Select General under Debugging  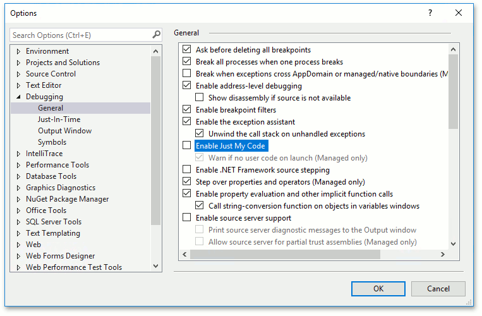pyautogui.click(x=51, y=108)
